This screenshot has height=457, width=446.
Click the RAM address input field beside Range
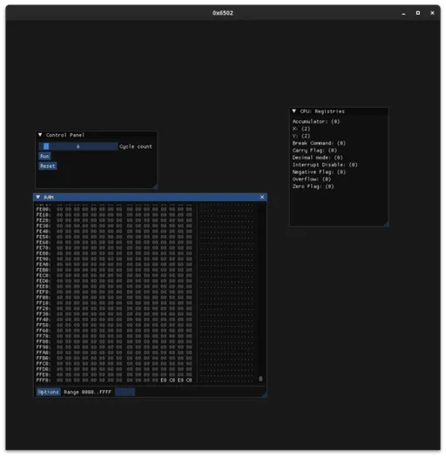(x=125, y=392)
